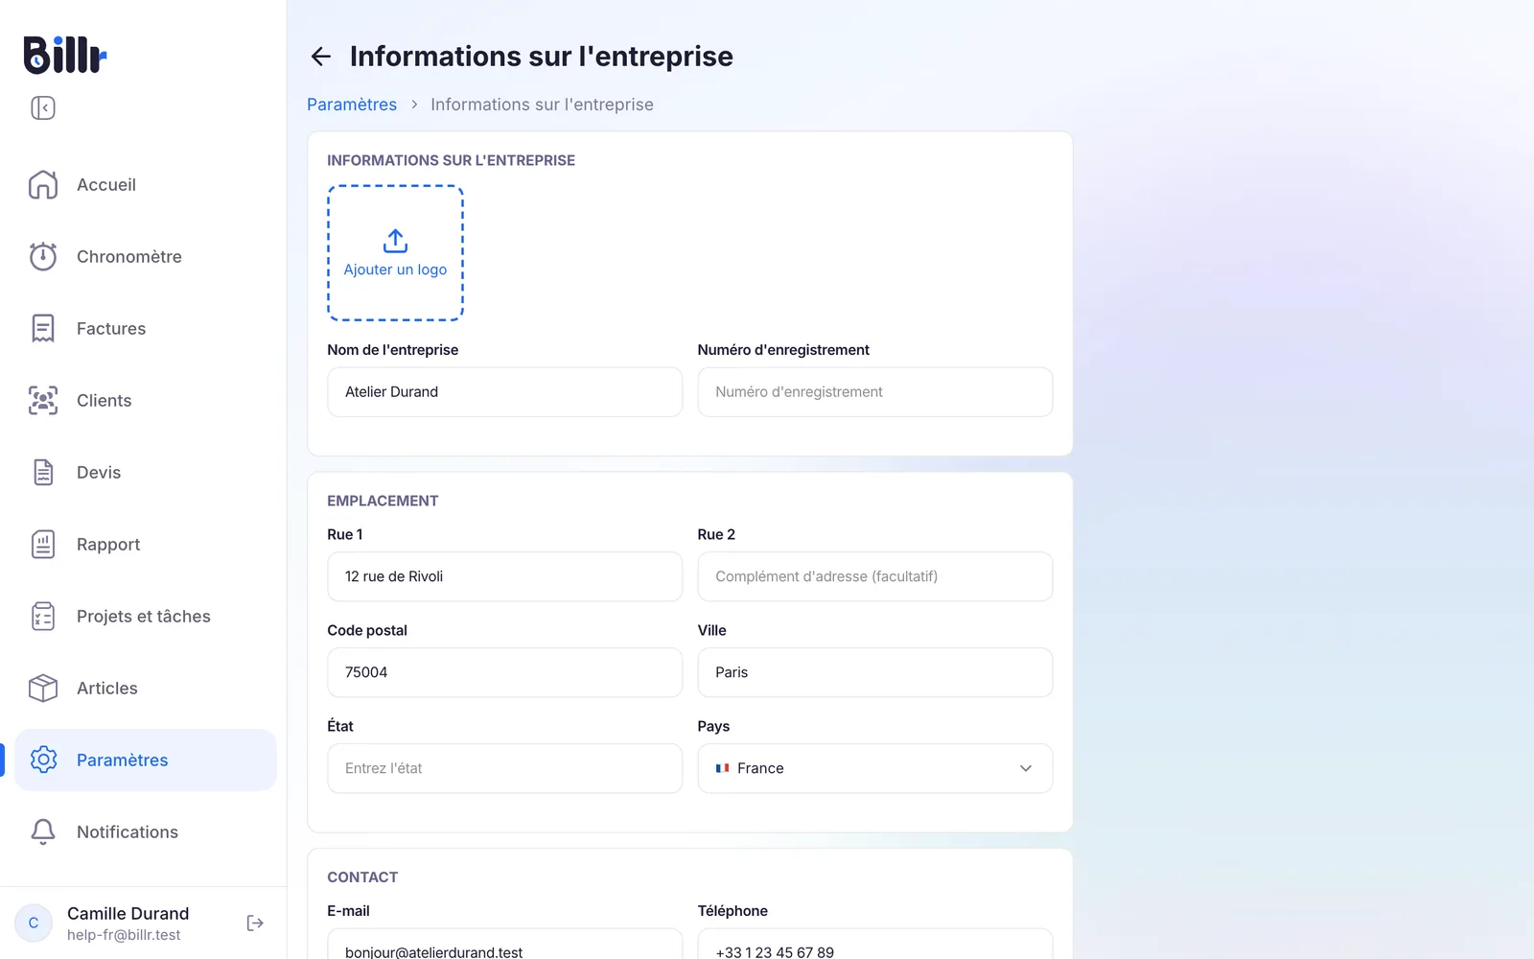Click the Factures receipt icon
Viewport: 1534px width, 959px height.
tap(43, 329)
